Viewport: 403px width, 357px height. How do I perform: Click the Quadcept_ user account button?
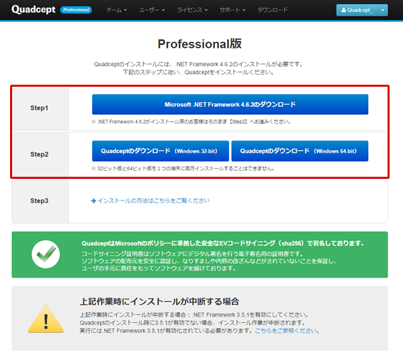tap(357, 10)
